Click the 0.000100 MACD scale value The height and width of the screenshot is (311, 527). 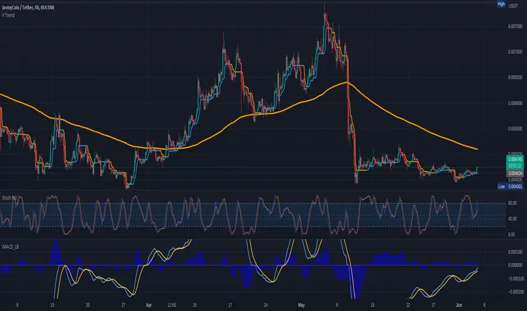click(515, 252)
